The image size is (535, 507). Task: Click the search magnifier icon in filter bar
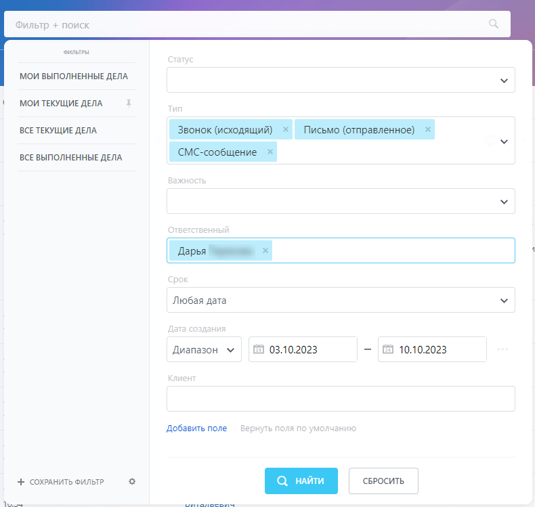pos(494,24)
